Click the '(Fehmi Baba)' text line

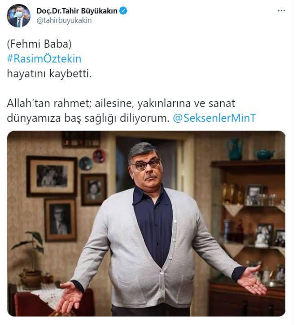pos(39,44)
